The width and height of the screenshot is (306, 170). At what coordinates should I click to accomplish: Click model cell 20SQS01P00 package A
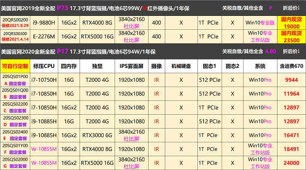[15, 80]
